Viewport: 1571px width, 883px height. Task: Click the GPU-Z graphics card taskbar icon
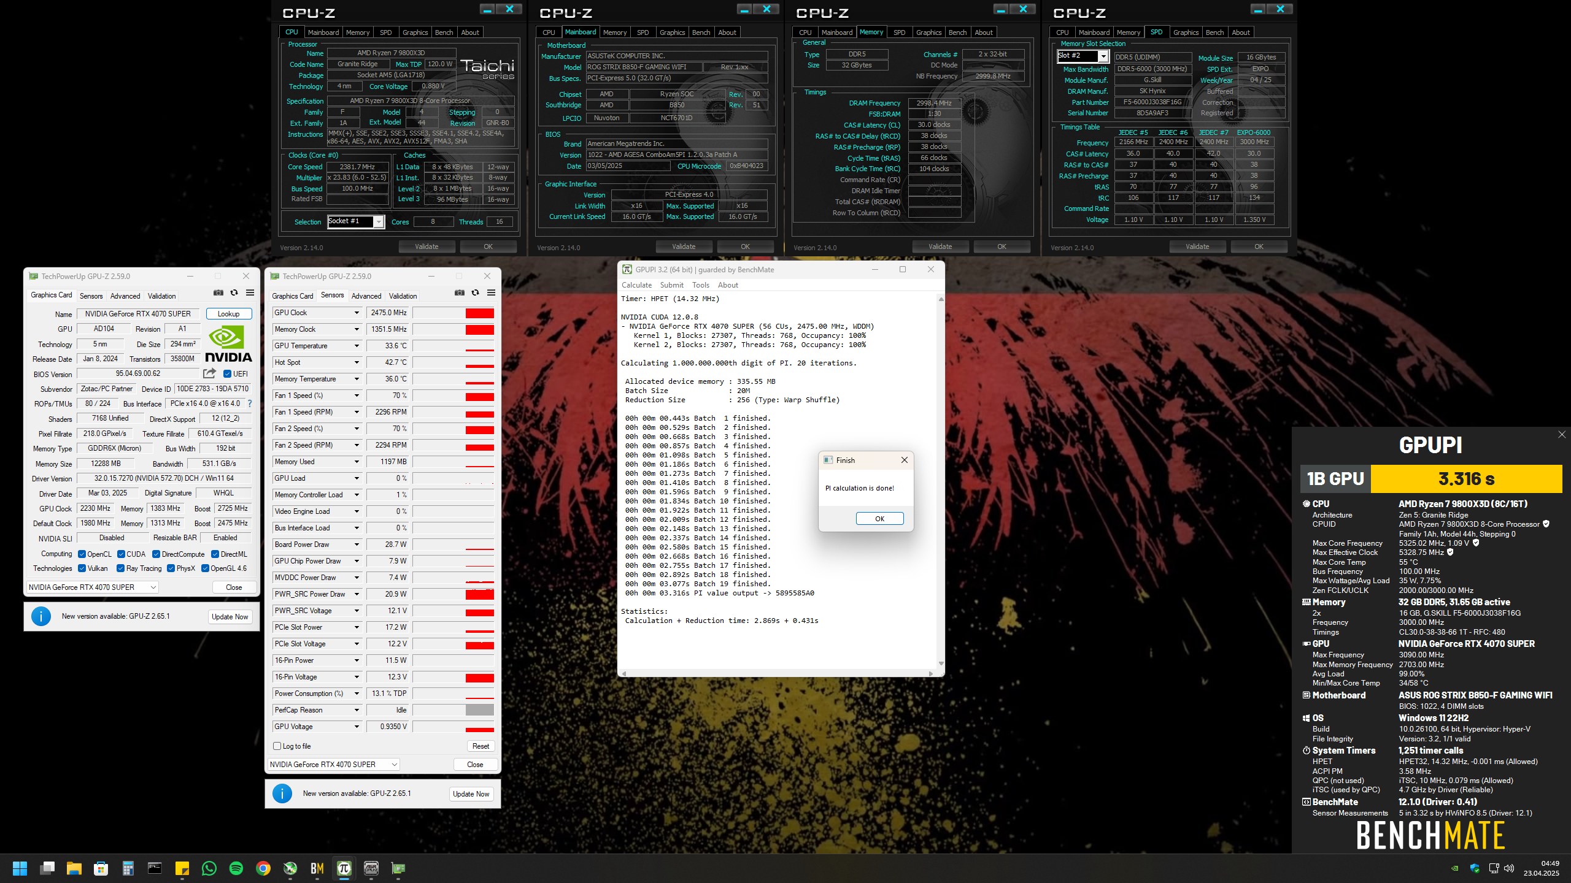tap(398, 868)
